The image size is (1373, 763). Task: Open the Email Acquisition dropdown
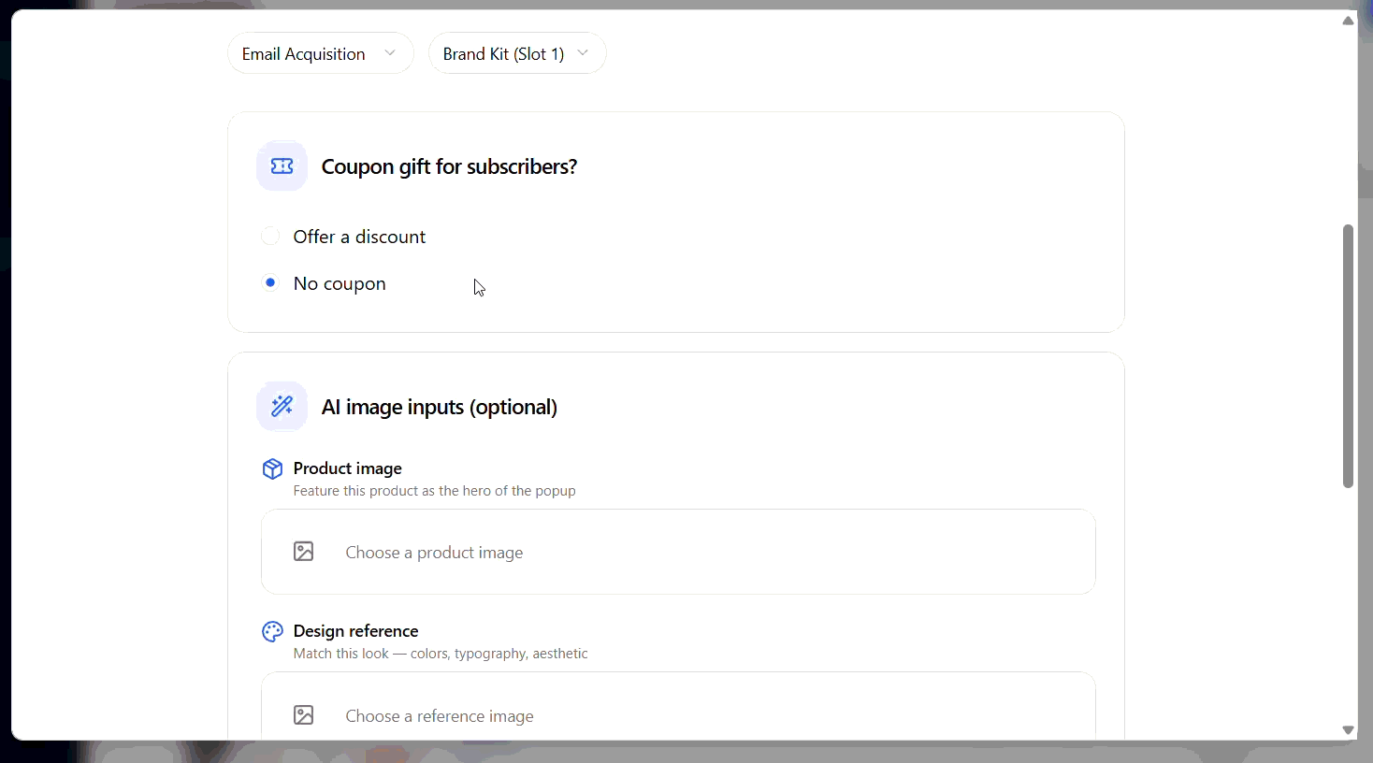coord(320,53)
